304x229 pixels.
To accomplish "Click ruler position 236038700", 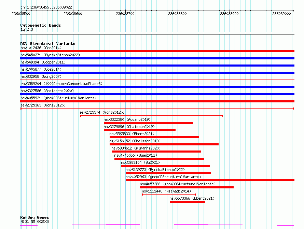I will pyautogui.click(x=125, y=14).
